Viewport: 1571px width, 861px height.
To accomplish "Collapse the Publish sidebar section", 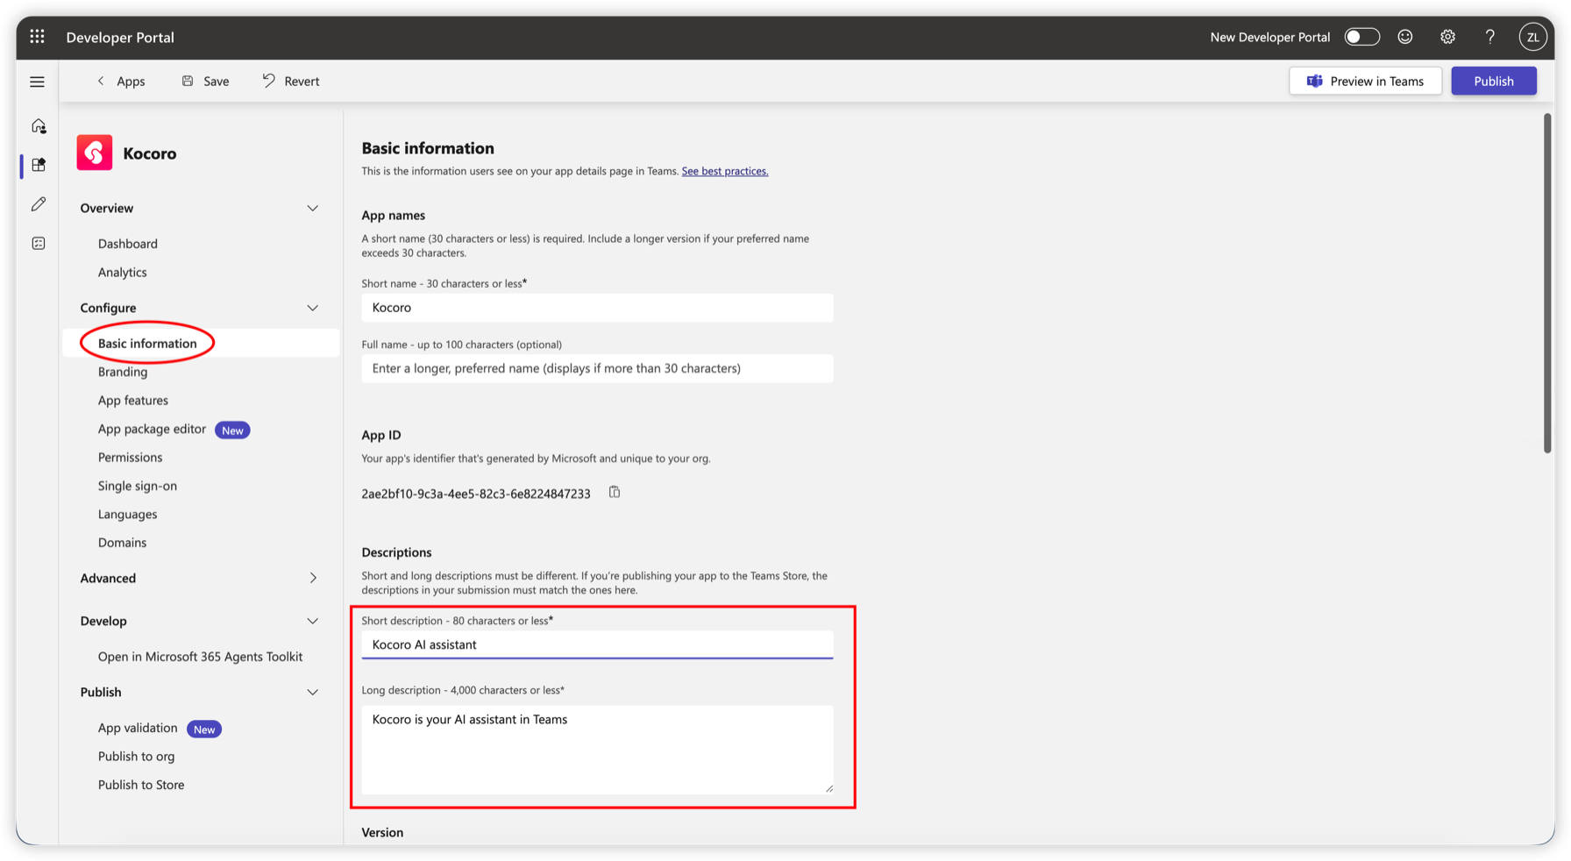I will (x=312, y=692).
